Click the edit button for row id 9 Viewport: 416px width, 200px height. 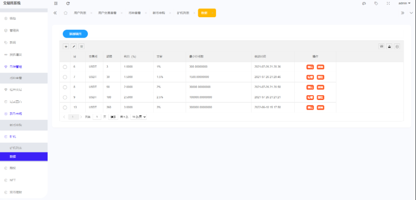(310, 97)
